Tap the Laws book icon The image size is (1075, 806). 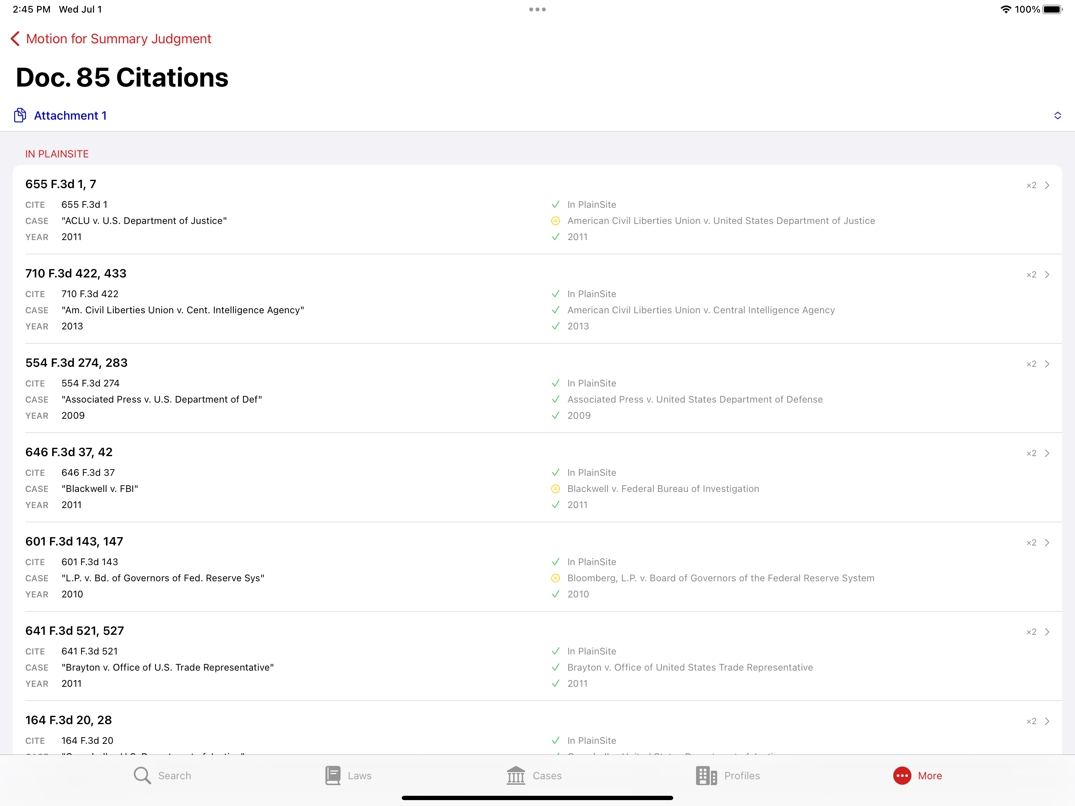click(333, 775)
